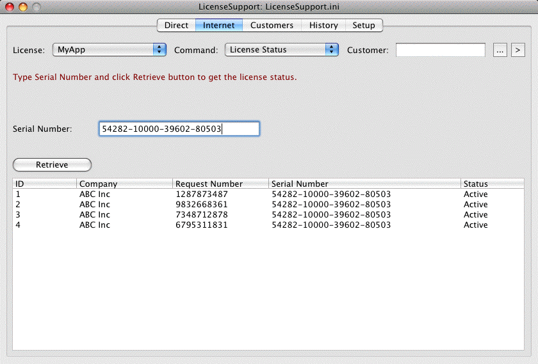Image resolution: width=538 pixels, height=364 pixels.
Task: Click the red close window button
Action: (10, 7)
